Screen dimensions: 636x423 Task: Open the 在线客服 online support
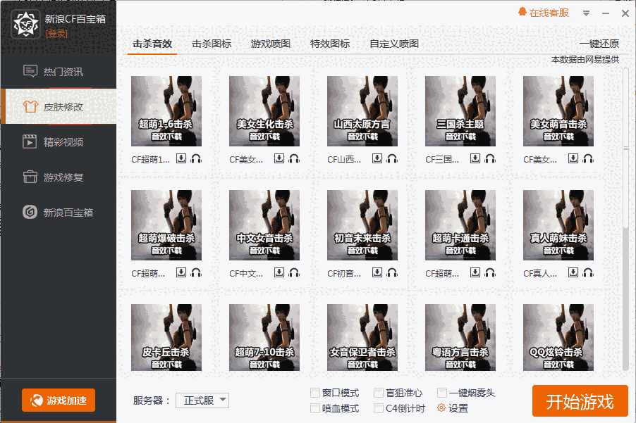pyautogui.click(x=544, y=13)
